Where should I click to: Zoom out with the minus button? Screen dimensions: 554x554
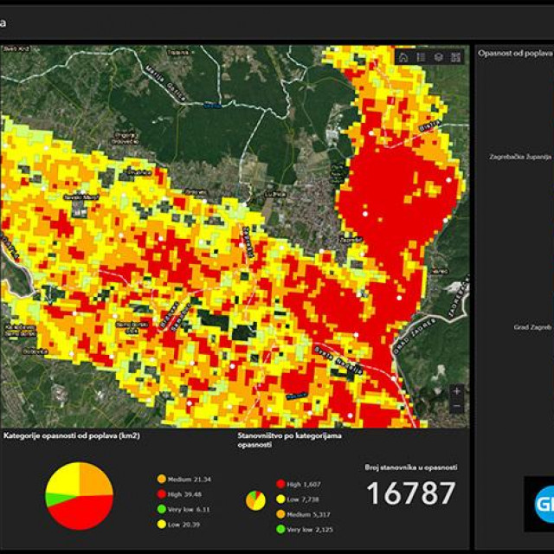click(456, 408)
